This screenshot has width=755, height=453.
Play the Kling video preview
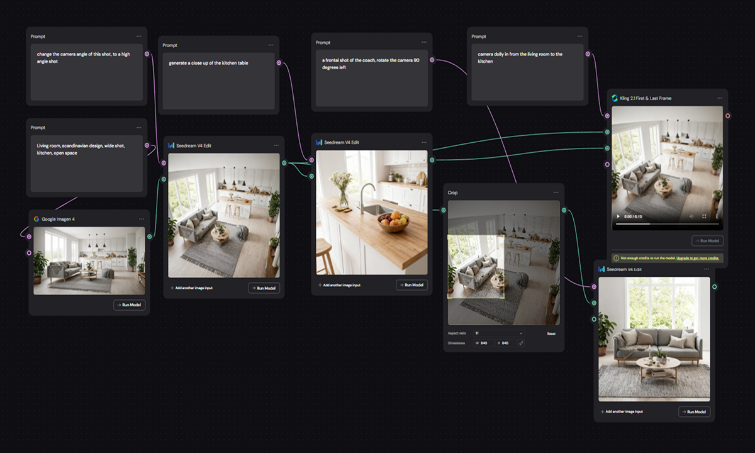click(617, 216)
